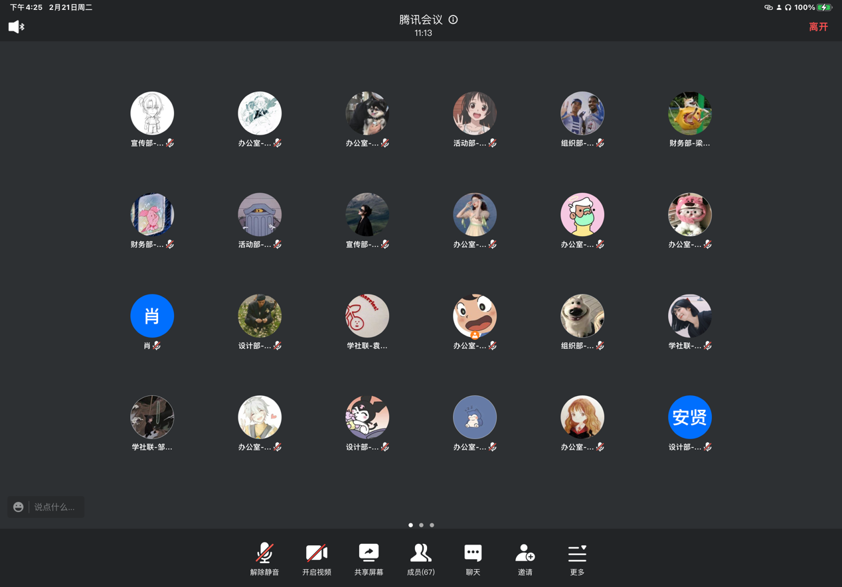Open the 聊天 chat panel

click(473, 558)
